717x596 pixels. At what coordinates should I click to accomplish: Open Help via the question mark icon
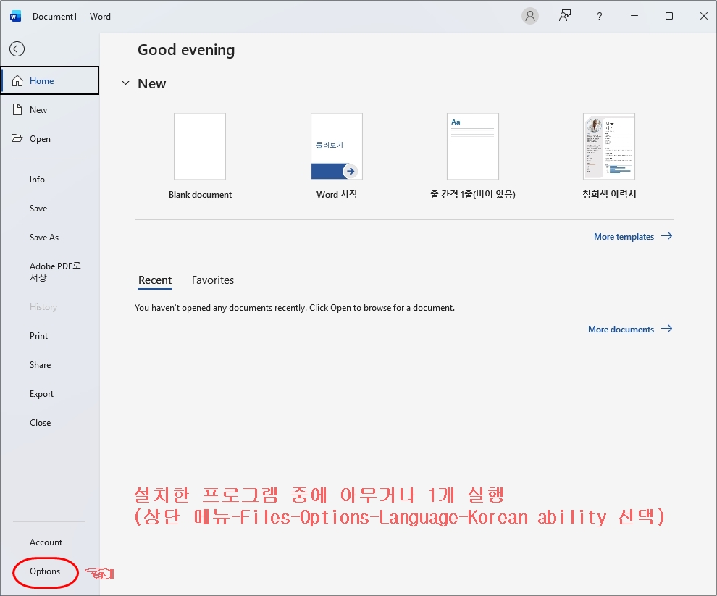pyautogui.click(x=600, y=16)
